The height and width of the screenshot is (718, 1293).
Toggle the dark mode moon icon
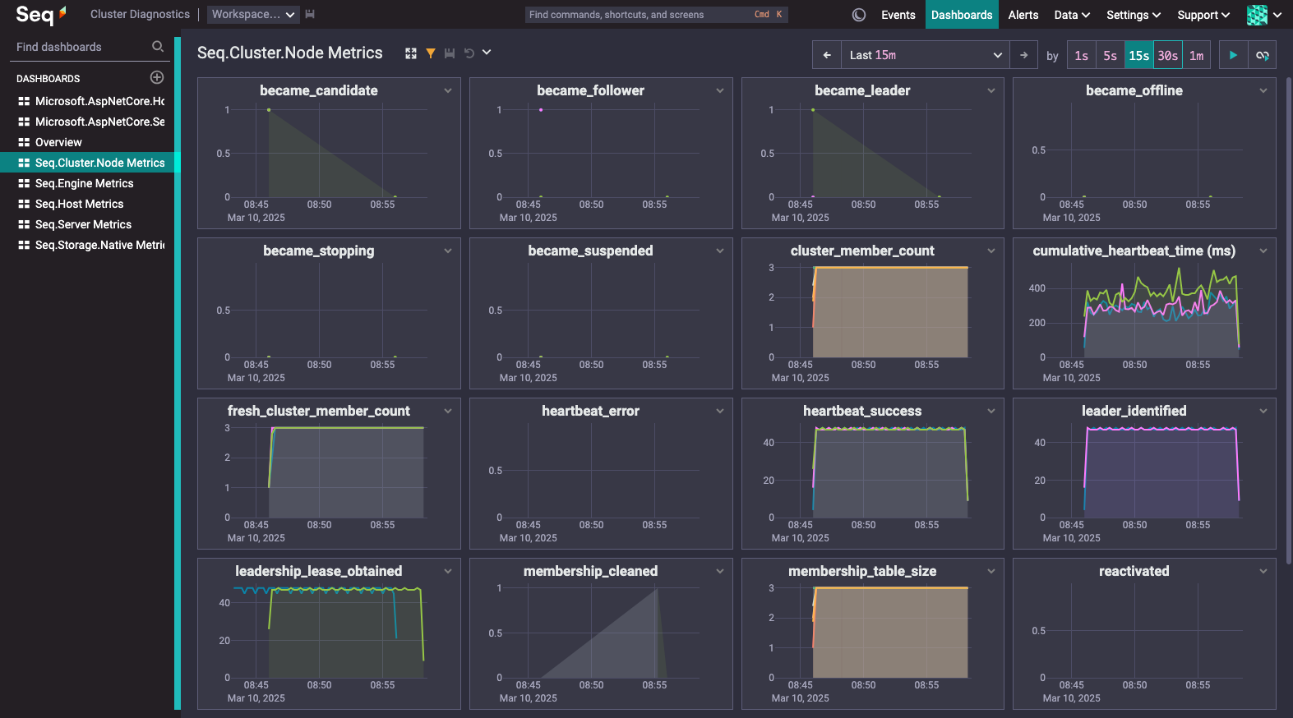[x=859, y=15]
